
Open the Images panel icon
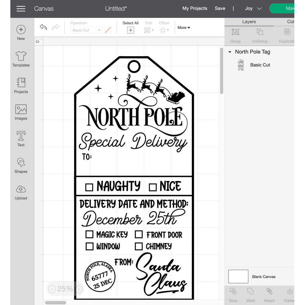point(21,109)
